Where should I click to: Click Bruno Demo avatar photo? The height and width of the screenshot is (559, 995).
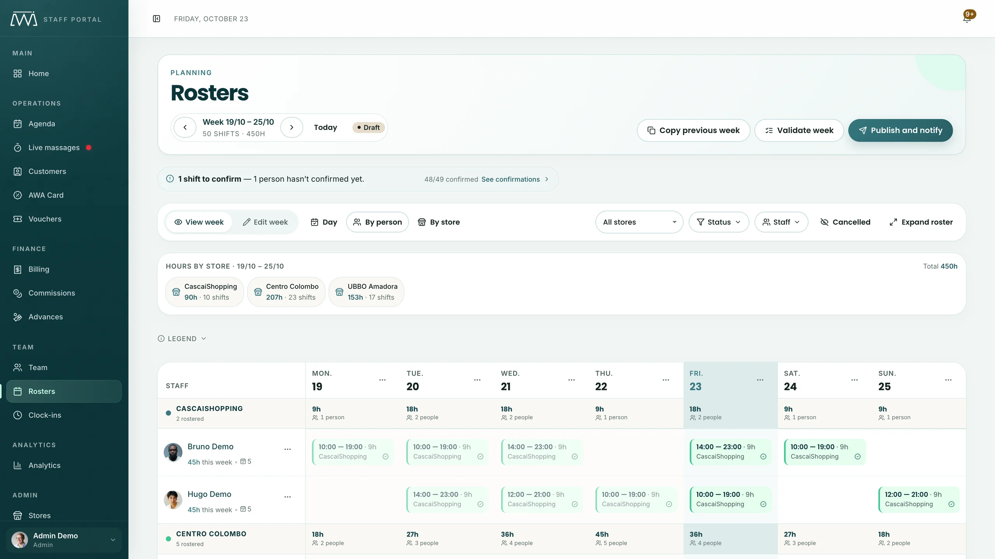point(173,452)
